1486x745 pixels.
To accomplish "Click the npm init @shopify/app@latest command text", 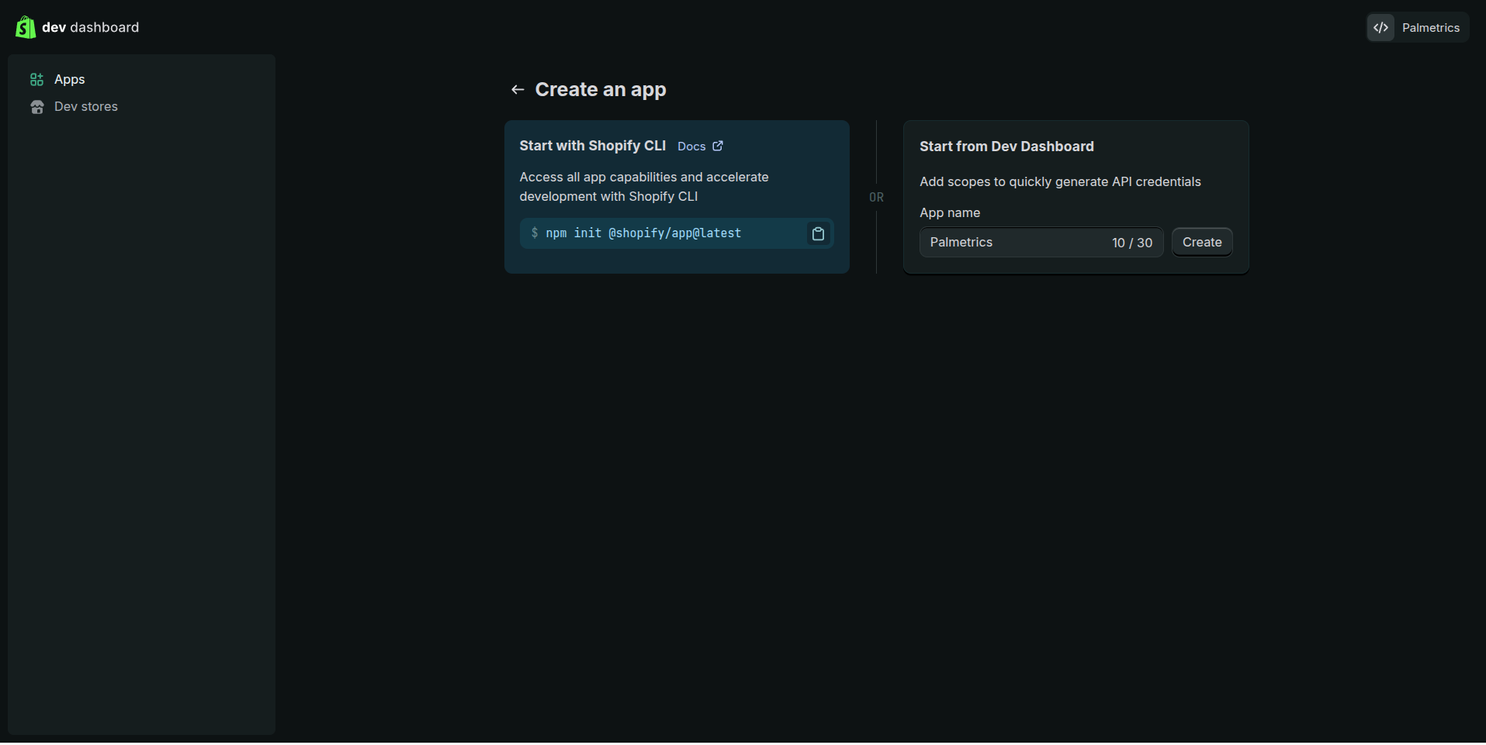I will pyautogui.click(x=643, y=233).
